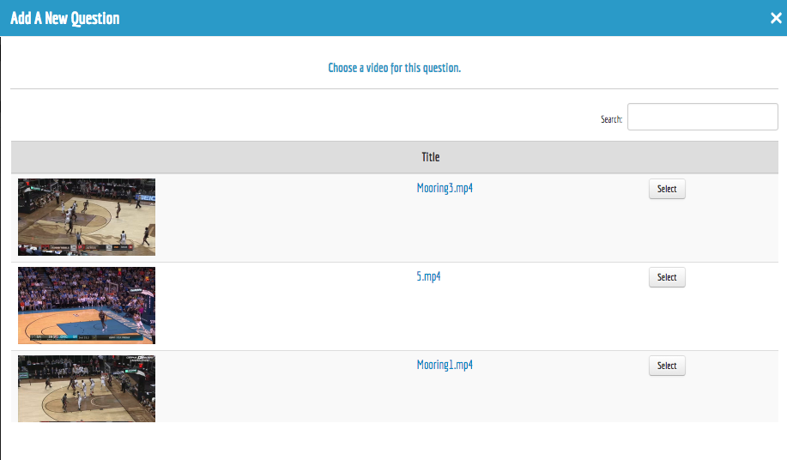
Task: Open the 5.mp4 video thumbnail
Action: click(x=87, y=305)
